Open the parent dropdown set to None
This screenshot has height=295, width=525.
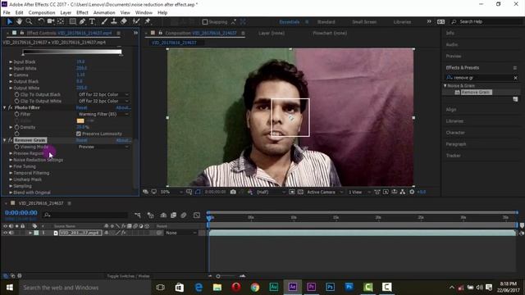click(x=180, y=233)
